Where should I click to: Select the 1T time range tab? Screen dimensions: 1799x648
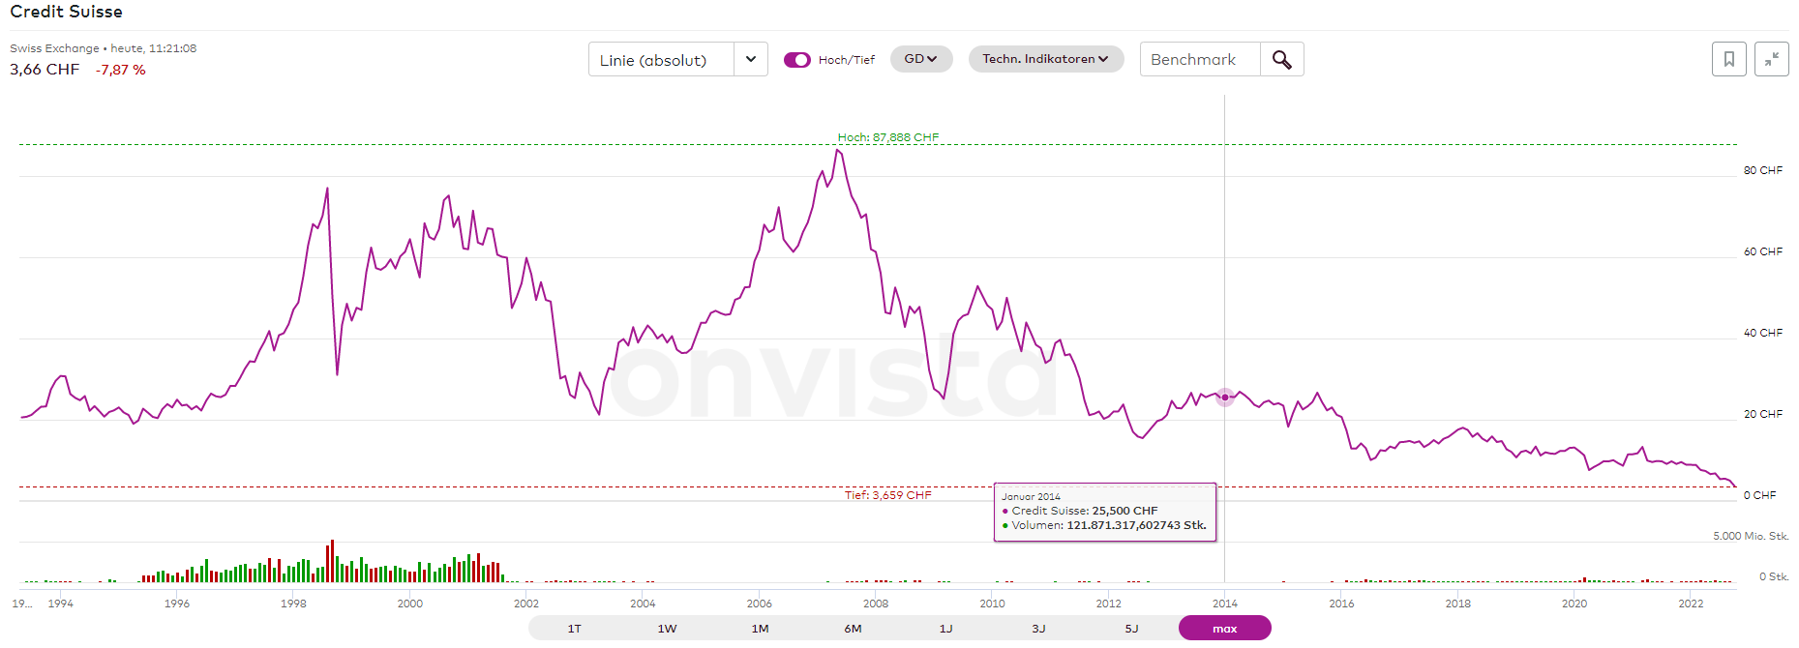(574, 629)
